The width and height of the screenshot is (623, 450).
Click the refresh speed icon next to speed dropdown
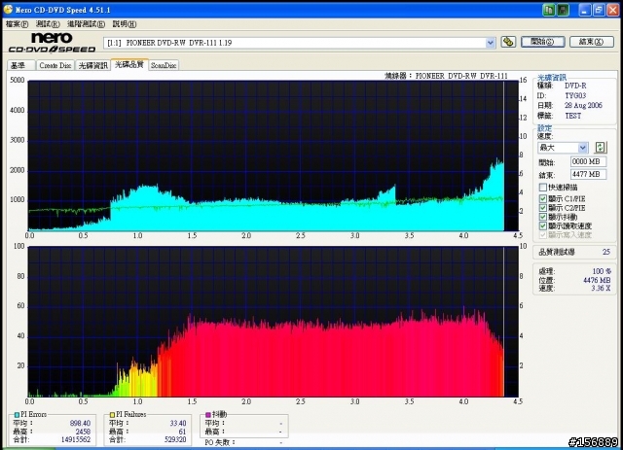[601, 147]
